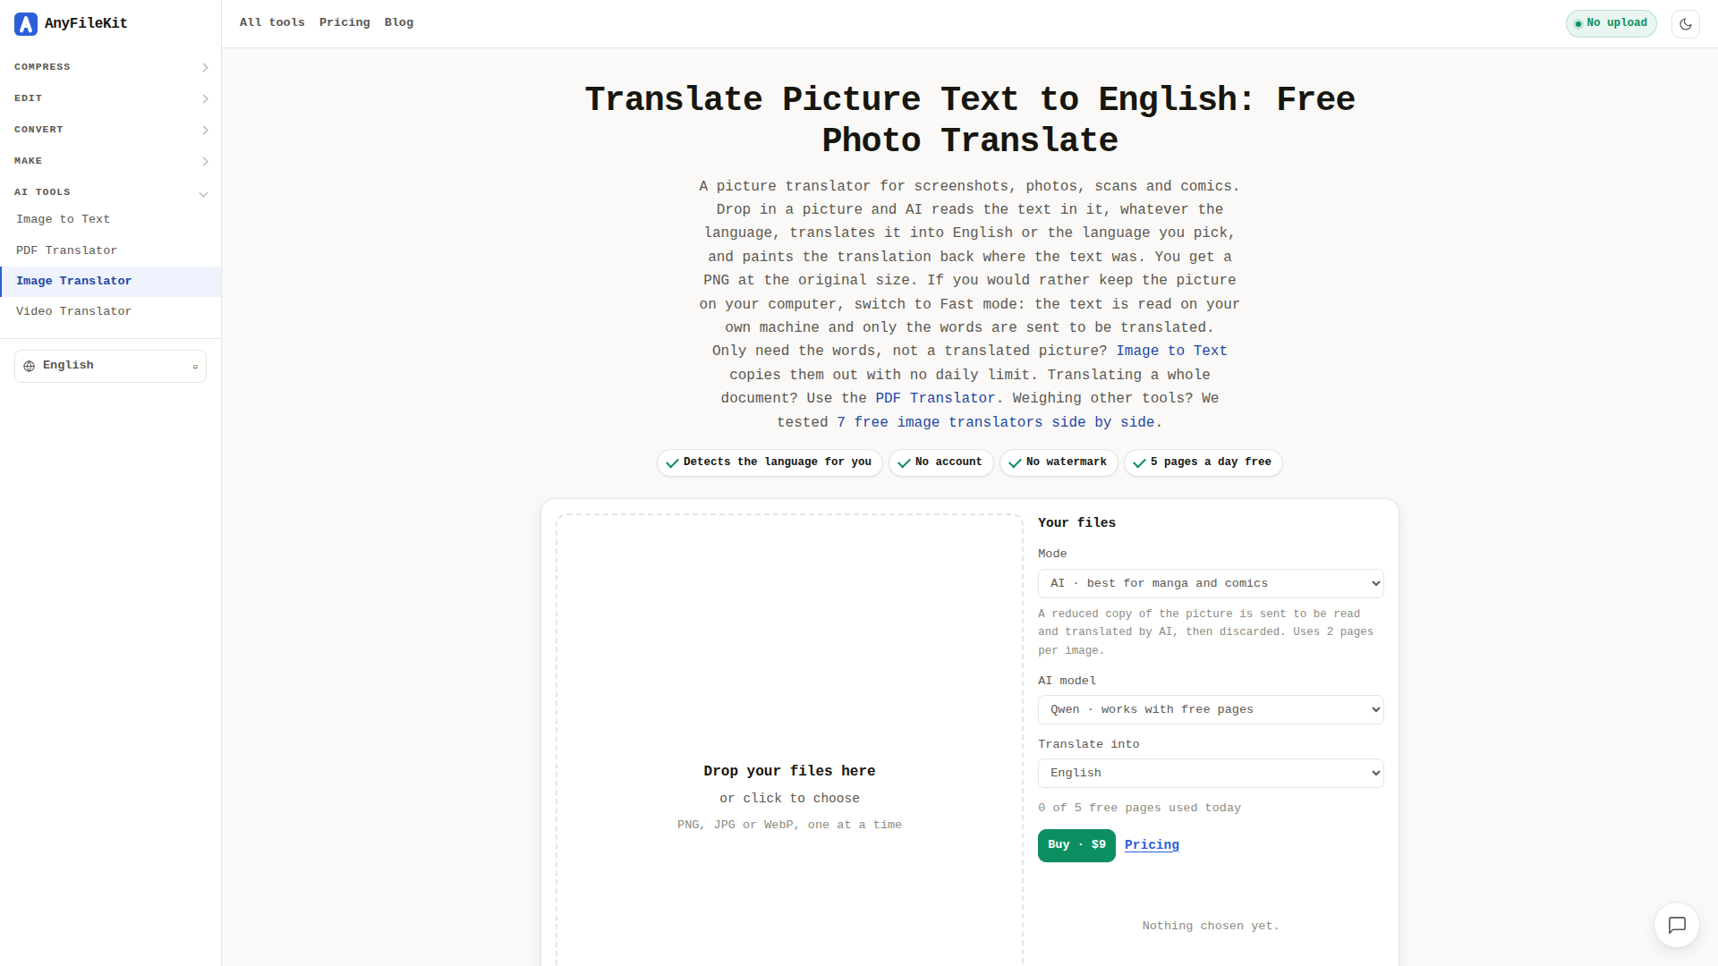This screenshot has width=1718, height=966.
Task: Click the AnyFileKit logo icon
Action: pos(26,23)
